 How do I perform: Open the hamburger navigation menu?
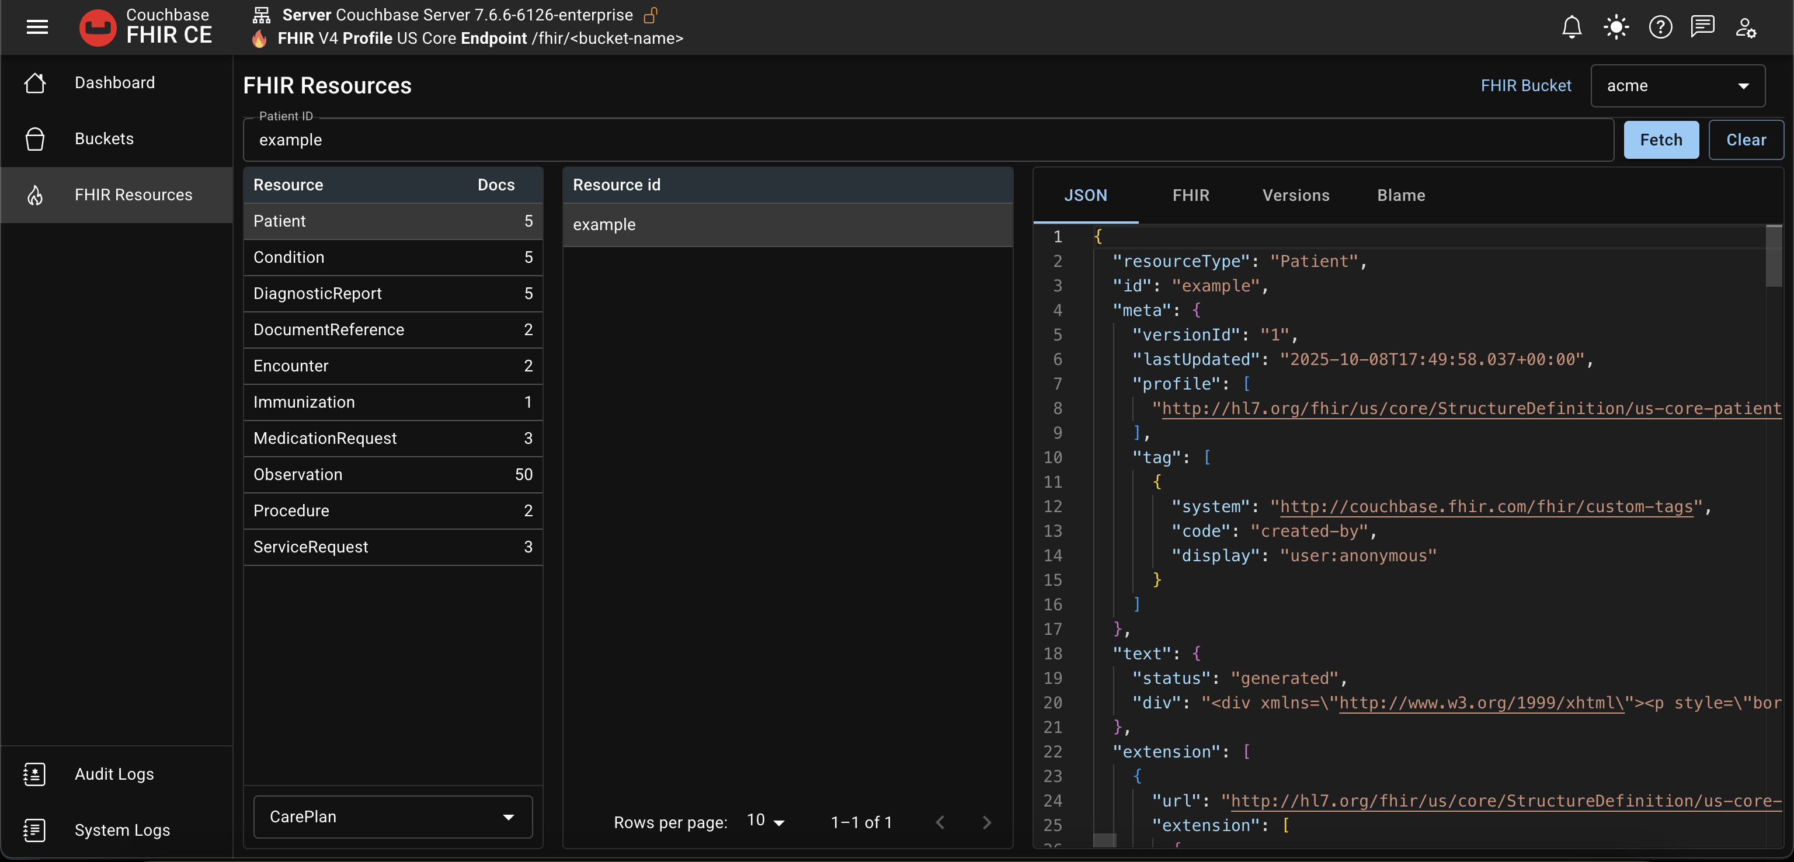pyautogui.click(x=37, y=27)
